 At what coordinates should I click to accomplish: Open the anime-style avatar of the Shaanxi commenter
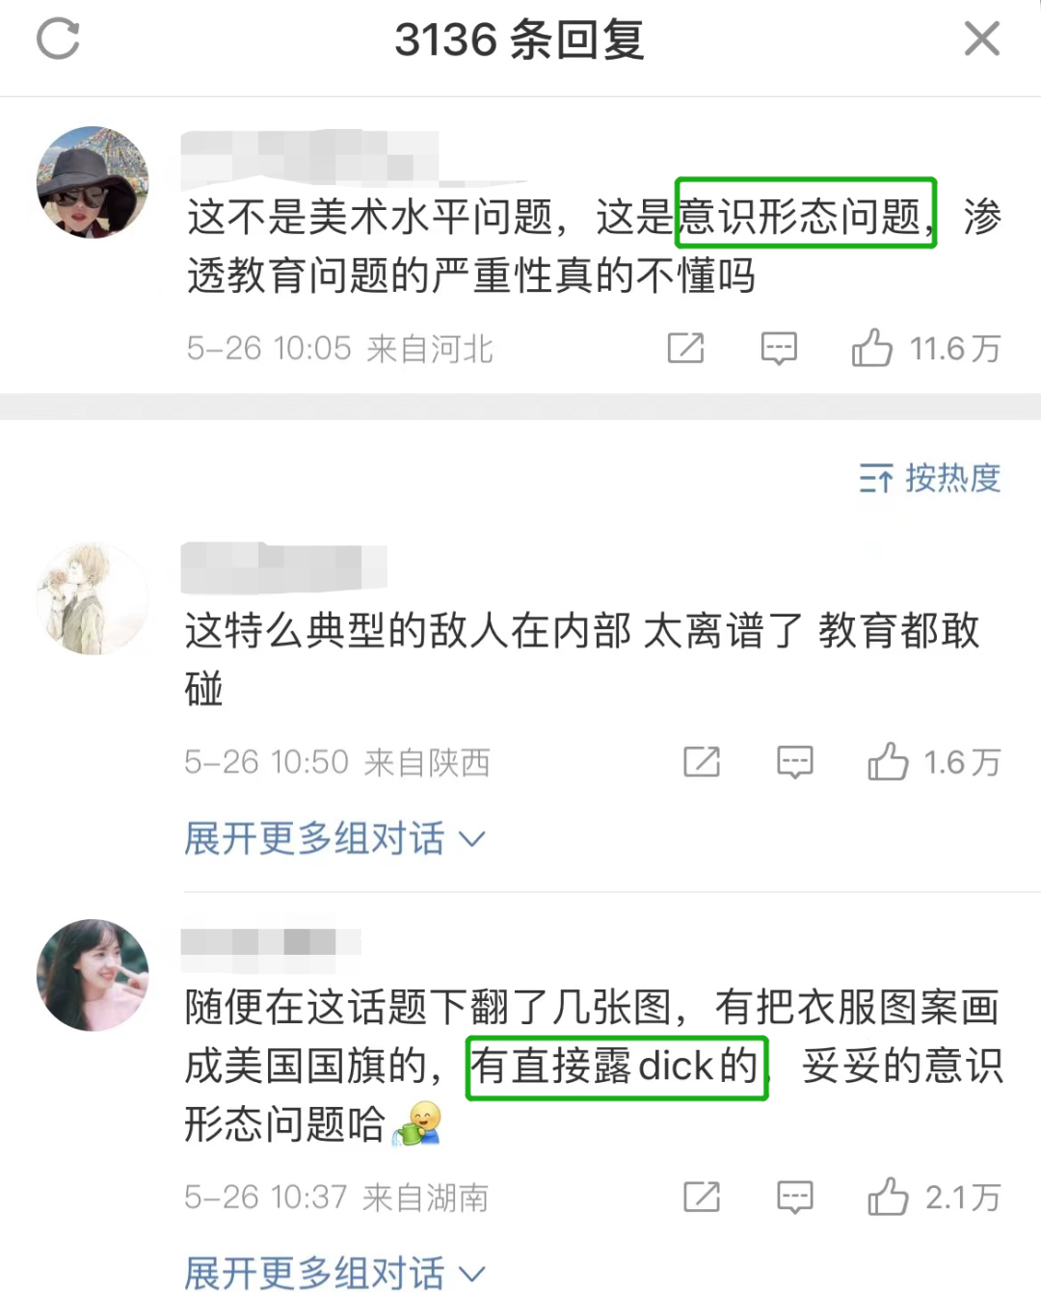pyautogui.click(x=93, y=598)
